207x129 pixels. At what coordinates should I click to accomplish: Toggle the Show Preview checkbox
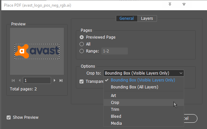click(x=9, y=117)
